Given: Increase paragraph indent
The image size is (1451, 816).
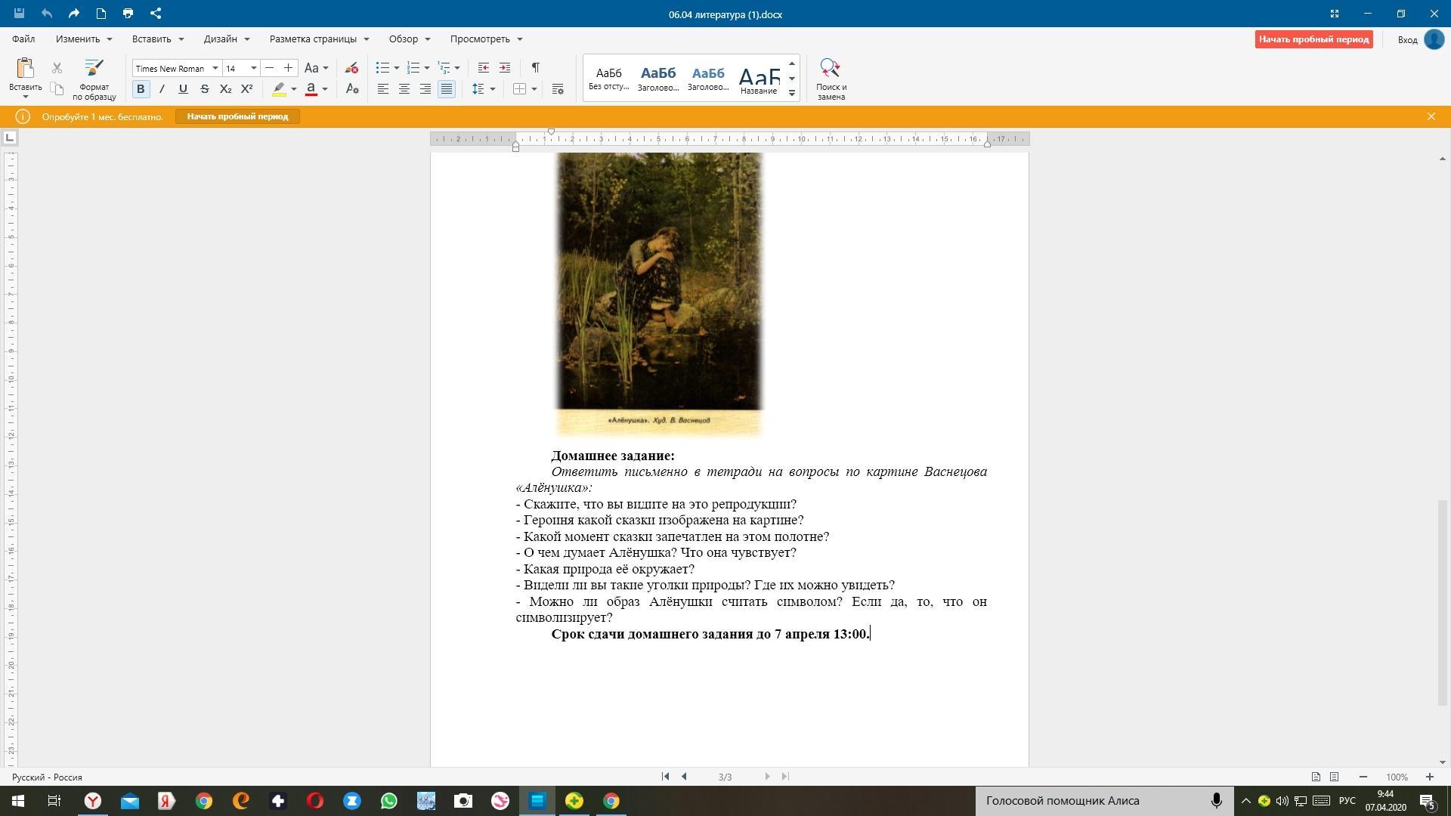Looking at the screenshot, I should (x=505, y=68).
